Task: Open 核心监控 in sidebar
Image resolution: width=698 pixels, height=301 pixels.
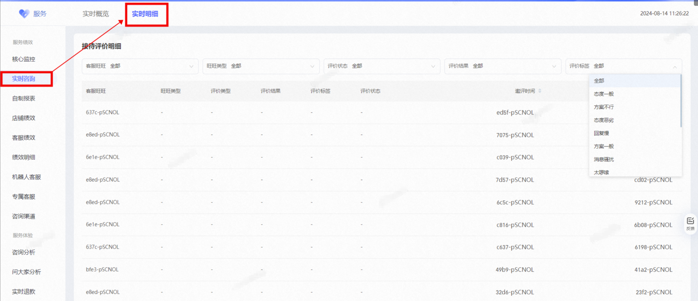Action: [x=24, y=59]
